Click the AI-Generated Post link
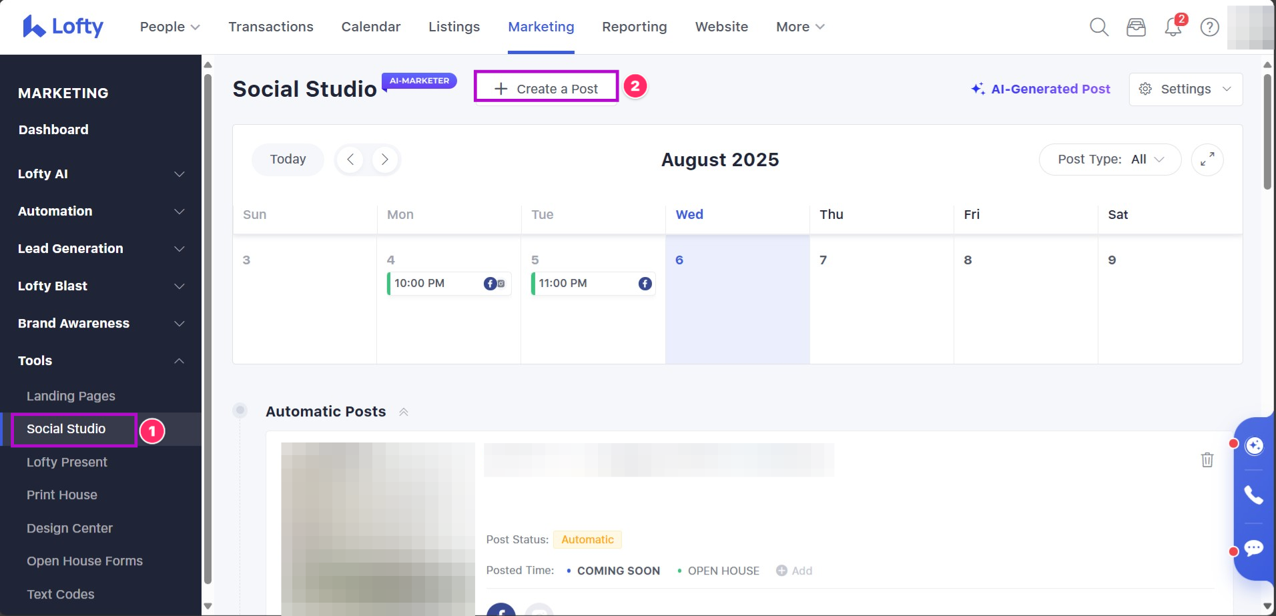The image size is (1276, 616). [1040, 89]
